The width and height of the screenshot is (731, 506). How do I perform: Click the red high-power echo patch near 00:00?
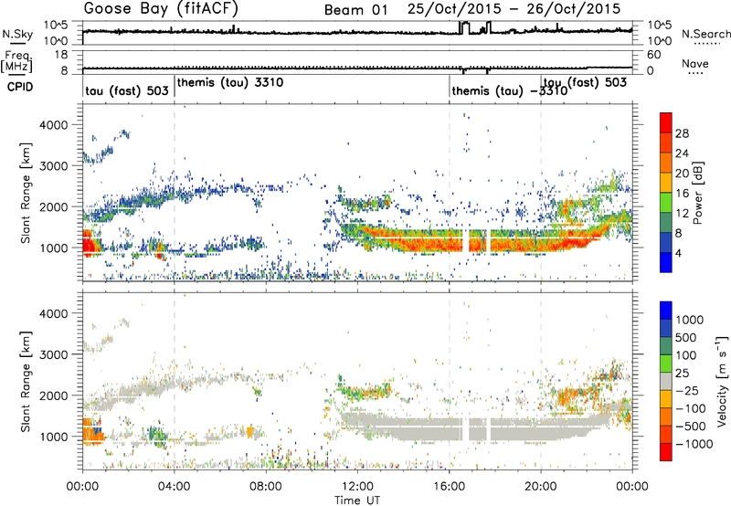click(x=90, y=242)
